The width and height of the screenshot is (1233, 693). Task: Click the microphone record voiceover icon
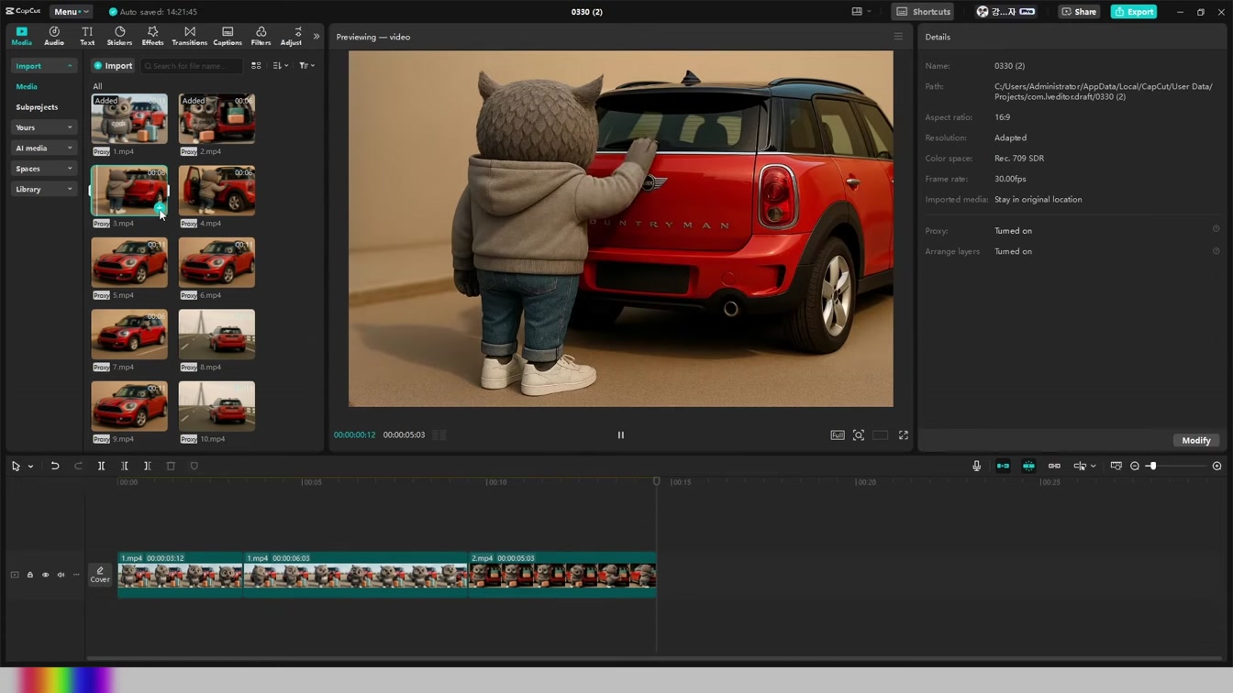[976, 466]
